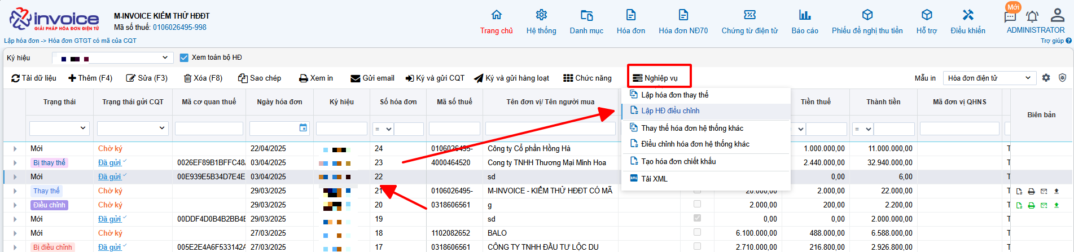Expand row details for invoice 24
This screenshot has width=1074, height=252.
[x=15, y=149]
